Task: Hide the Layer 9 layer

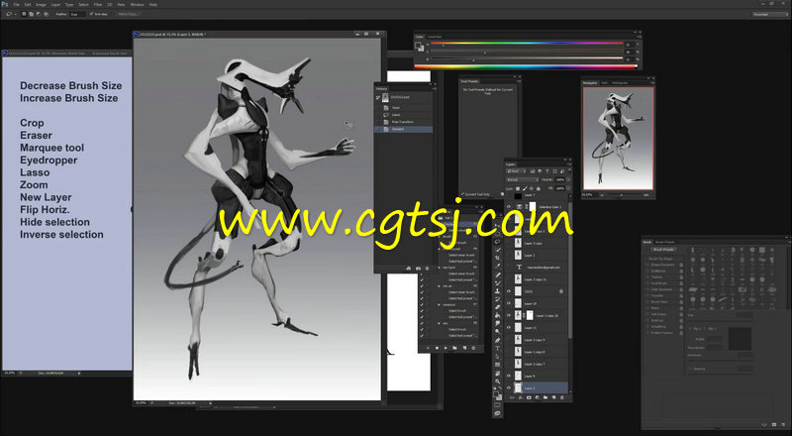Action: tap(509, 376)
